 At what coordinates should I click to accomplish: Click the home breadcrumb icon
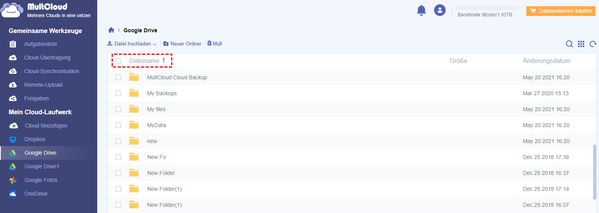(111, 30)
